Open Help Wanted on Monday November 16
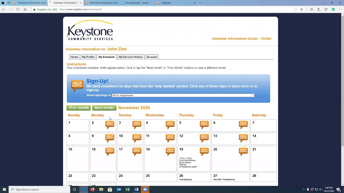This screenshot has width=344, height=193. click(x=110, y=151)
